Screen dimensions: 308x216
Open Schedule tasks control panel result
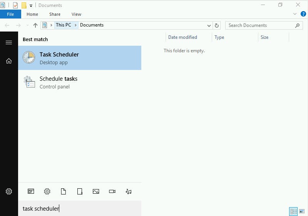[80, 82]
